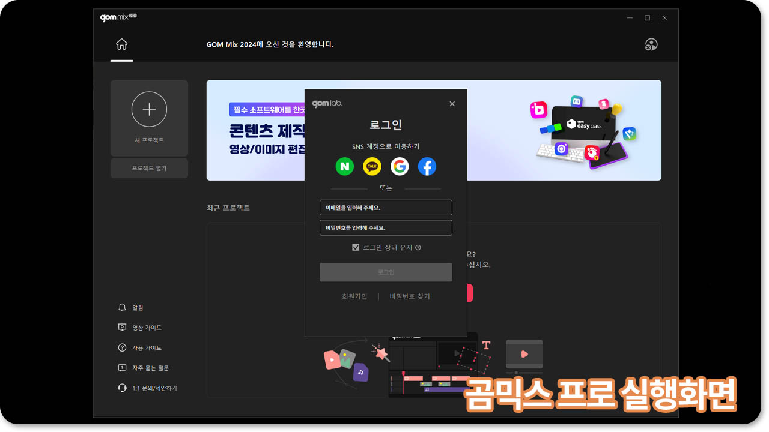Image resolution: width=769 pixels, height=432 pixels.
Task: Open 영상 가이드 in sidebar
Action: [x=140, y=328]
